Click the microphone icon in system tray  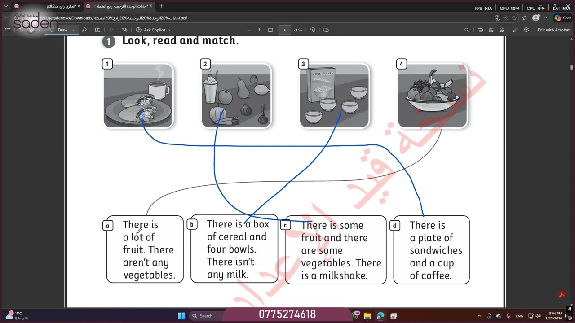[508, 316]
